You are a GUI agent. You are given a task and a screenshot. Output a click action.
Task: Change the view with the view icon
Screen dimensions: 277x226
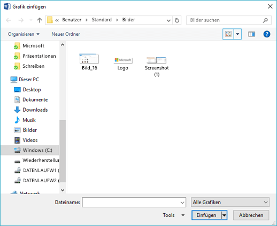(228, 34)
